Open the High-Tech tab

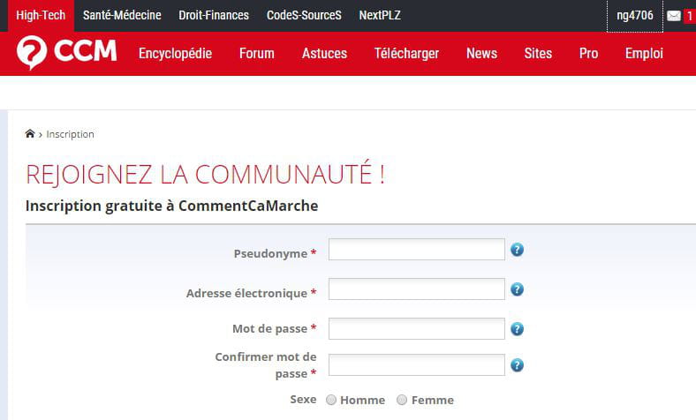[41, 16]
